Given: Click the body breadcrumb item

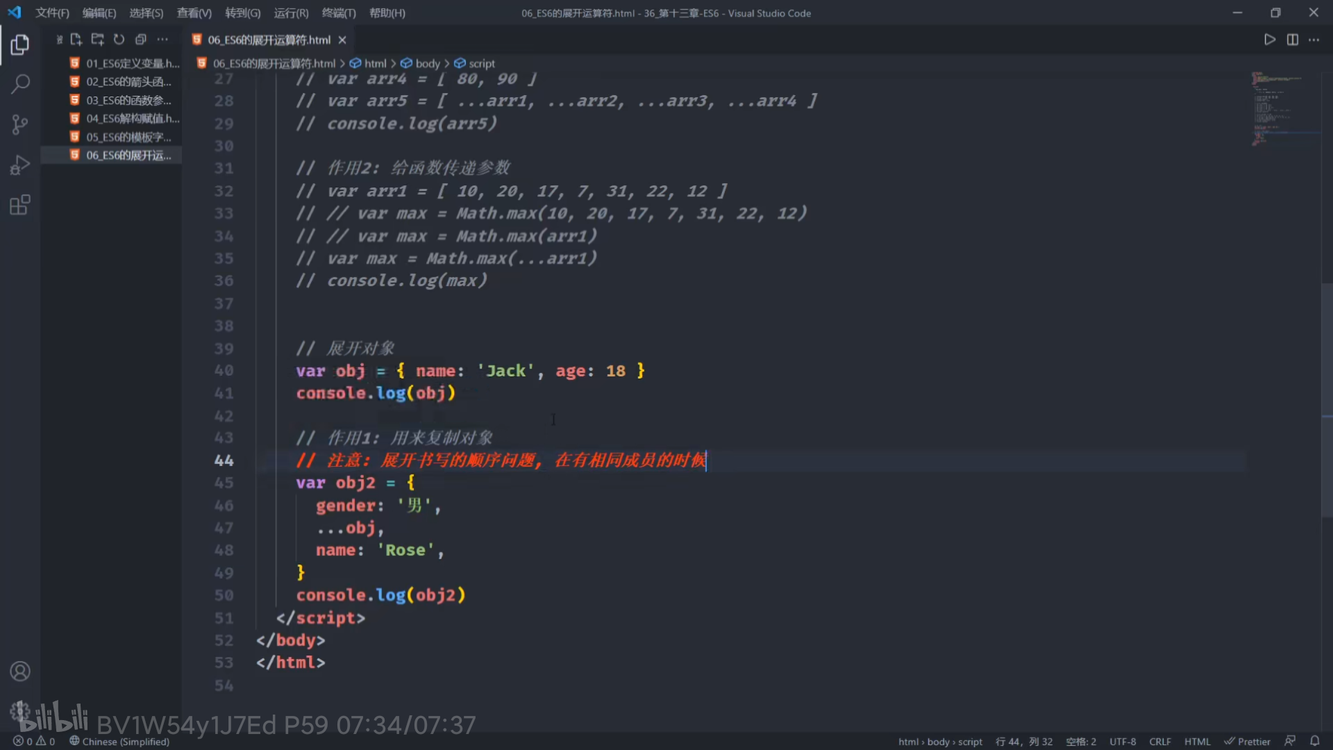Looking at the screenshot, I should 427,63.
